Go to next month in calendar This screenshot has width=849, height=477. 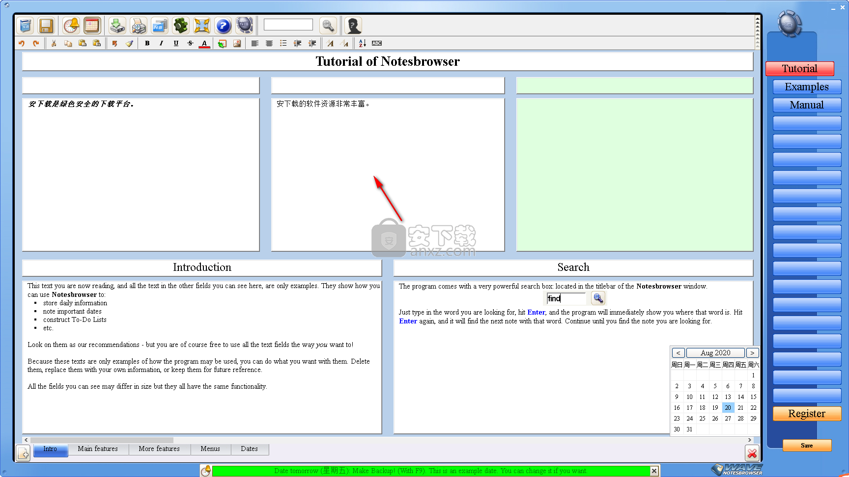click(x=752, y=353)
